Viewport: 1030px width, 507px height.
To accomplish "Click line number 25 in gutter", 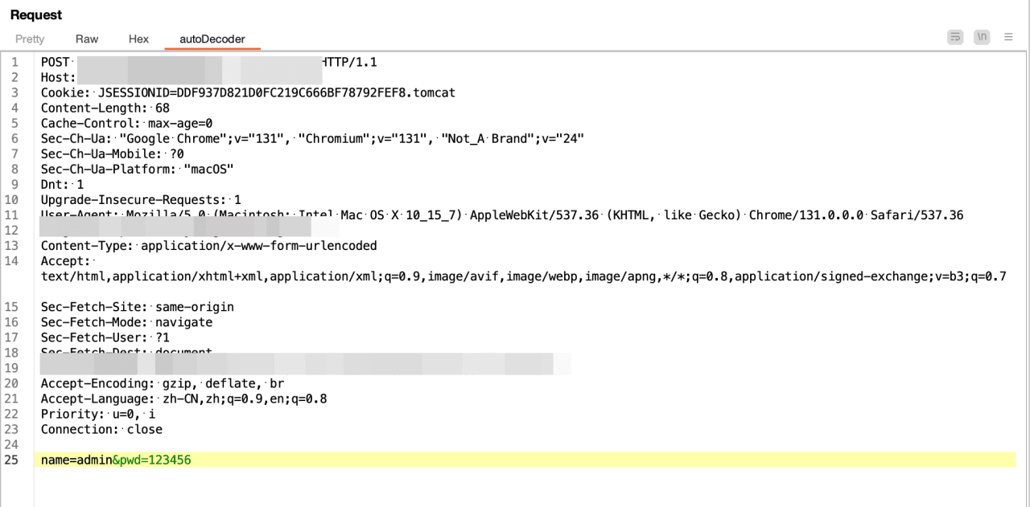I will pyautogui.click(x=11, y=460).
